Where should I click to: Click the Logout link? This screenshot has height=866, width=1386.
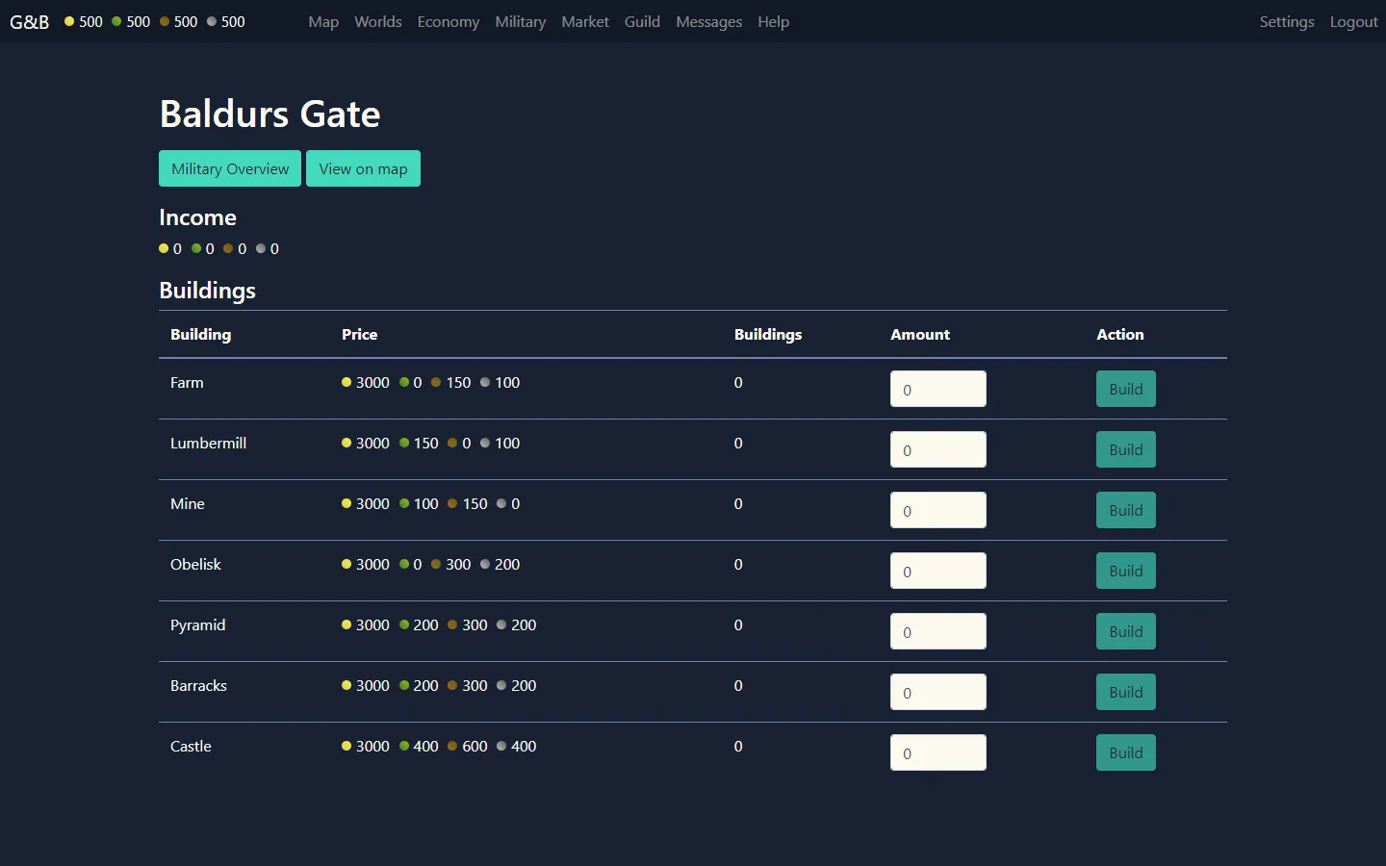(1353, 21)
